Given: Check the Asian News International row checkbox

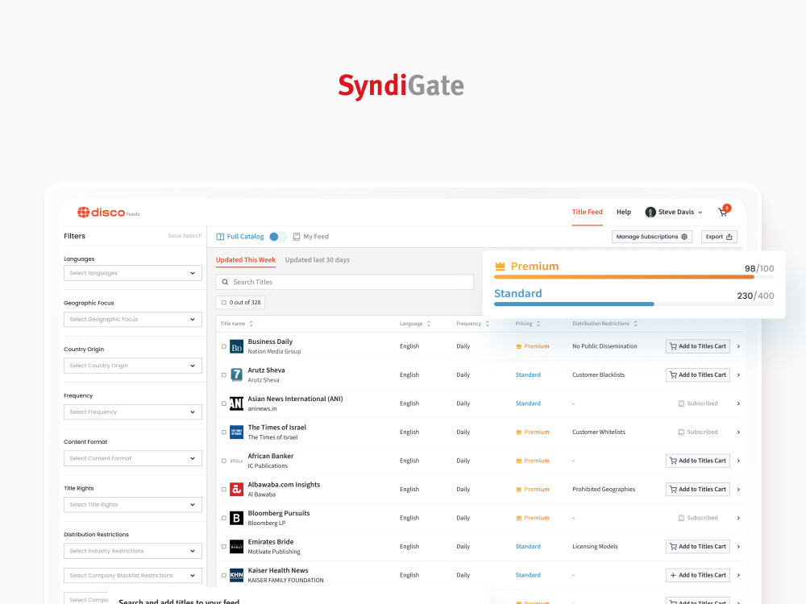Looking at the screenshot, I should tap(223, 403).
